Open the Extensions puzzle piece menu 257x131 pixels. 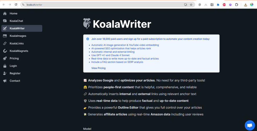(x=236, y=5)
